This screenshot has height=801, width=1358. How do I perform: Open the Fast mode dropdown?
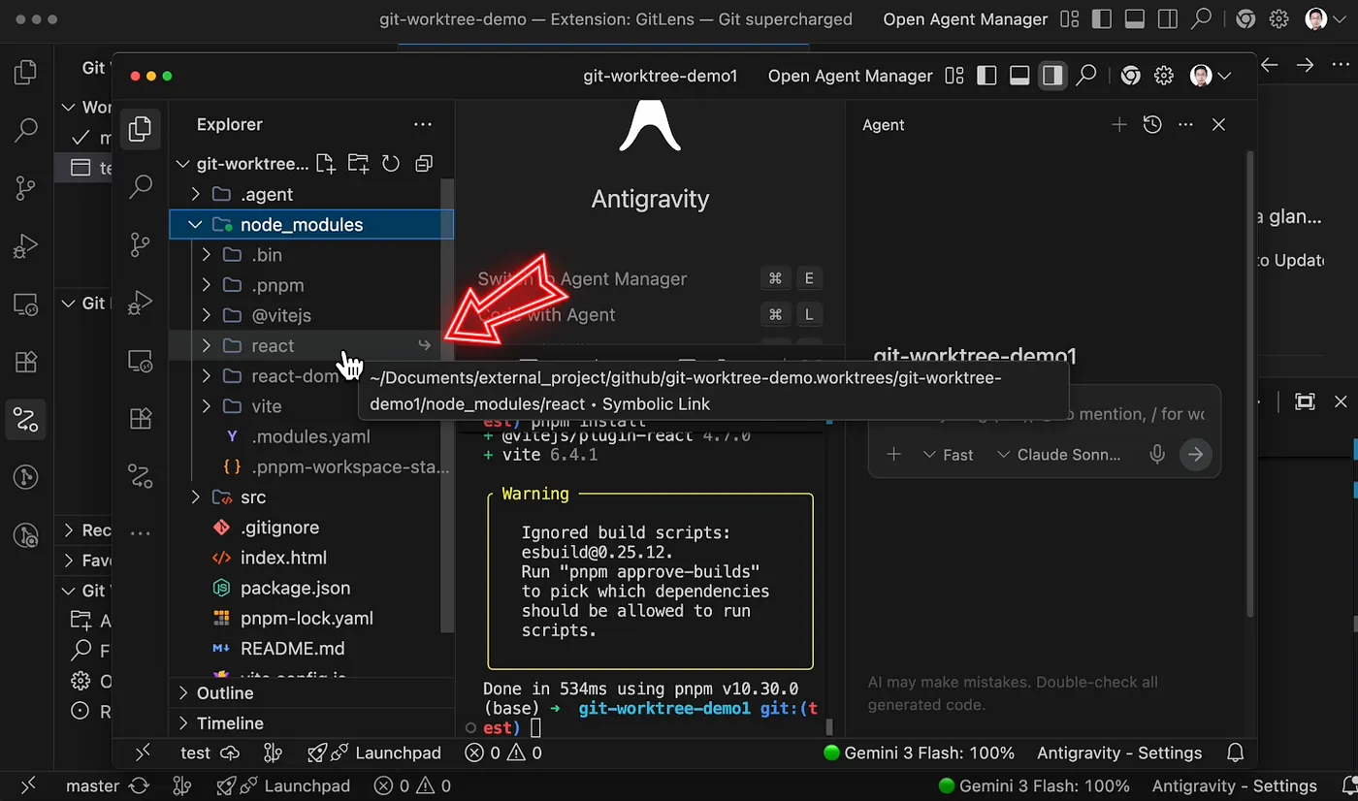point(948,455)
